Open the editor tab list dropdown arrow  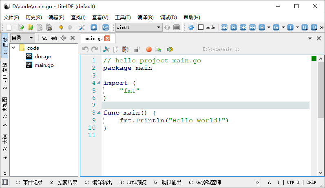coord(310,38)
